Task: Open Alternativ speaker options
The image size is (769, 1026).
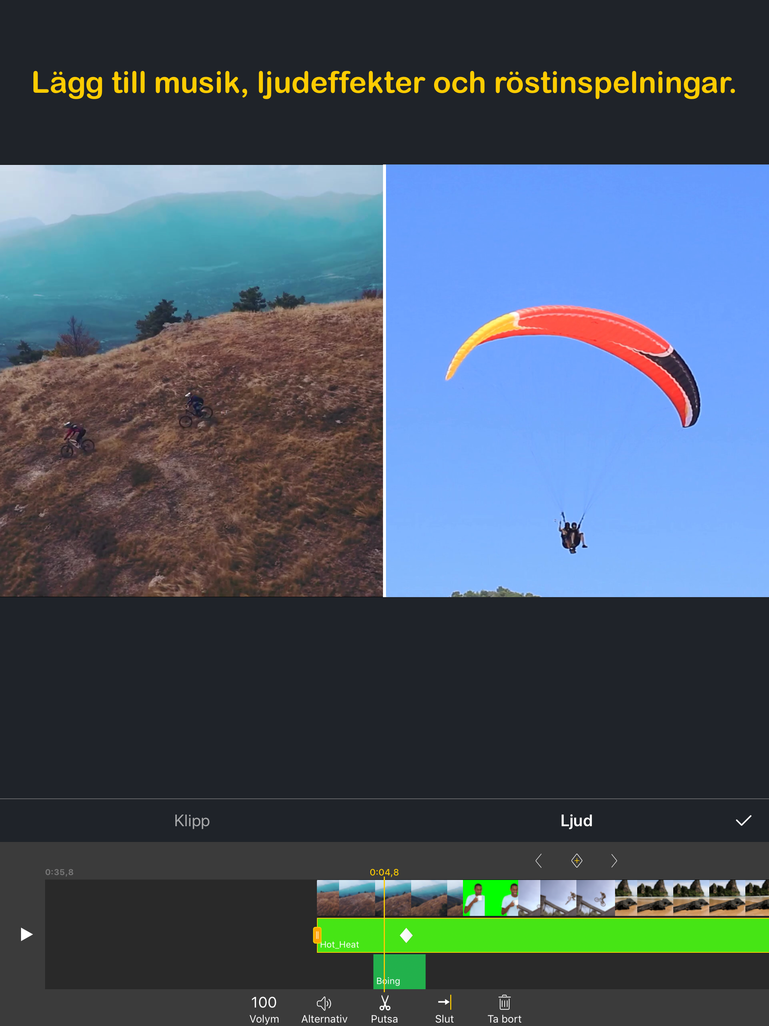Action: [x=324, y=1008]
